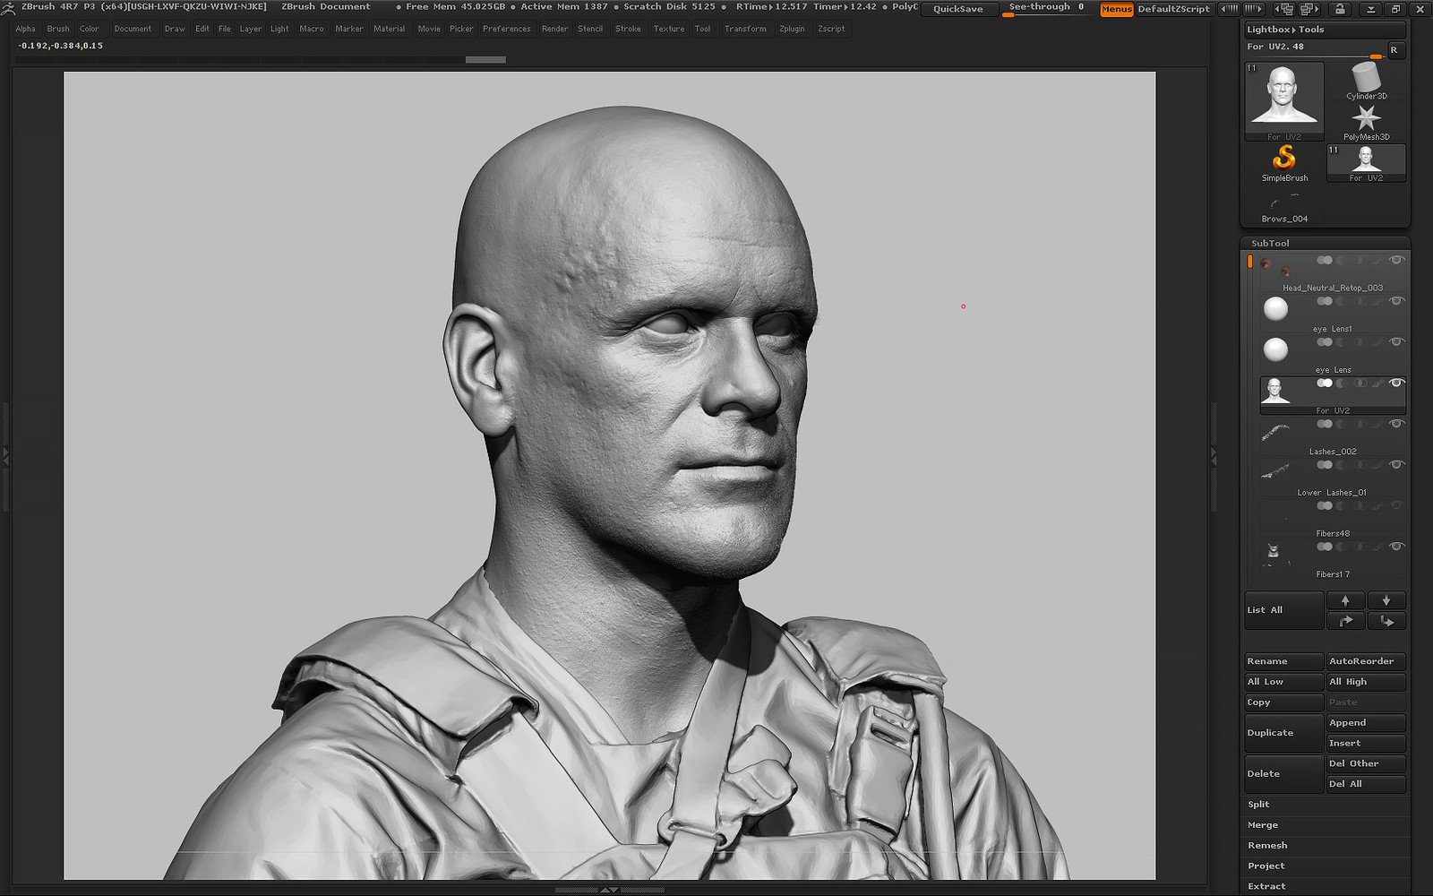Select the PolyMesh3D star tool
Image resolution: width=1433 pixels, height=896 pixels.
(x=1366, y=119)
